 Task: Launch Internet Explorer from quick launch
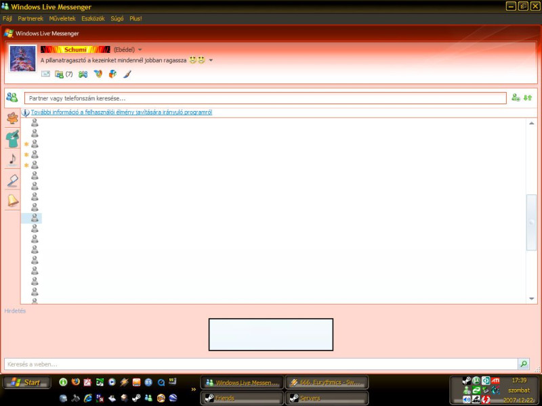88,398
